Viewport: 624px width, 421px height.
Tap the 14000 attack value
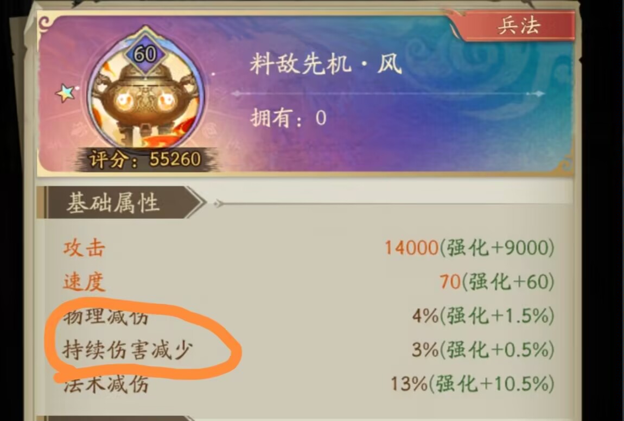pos(411,248)
